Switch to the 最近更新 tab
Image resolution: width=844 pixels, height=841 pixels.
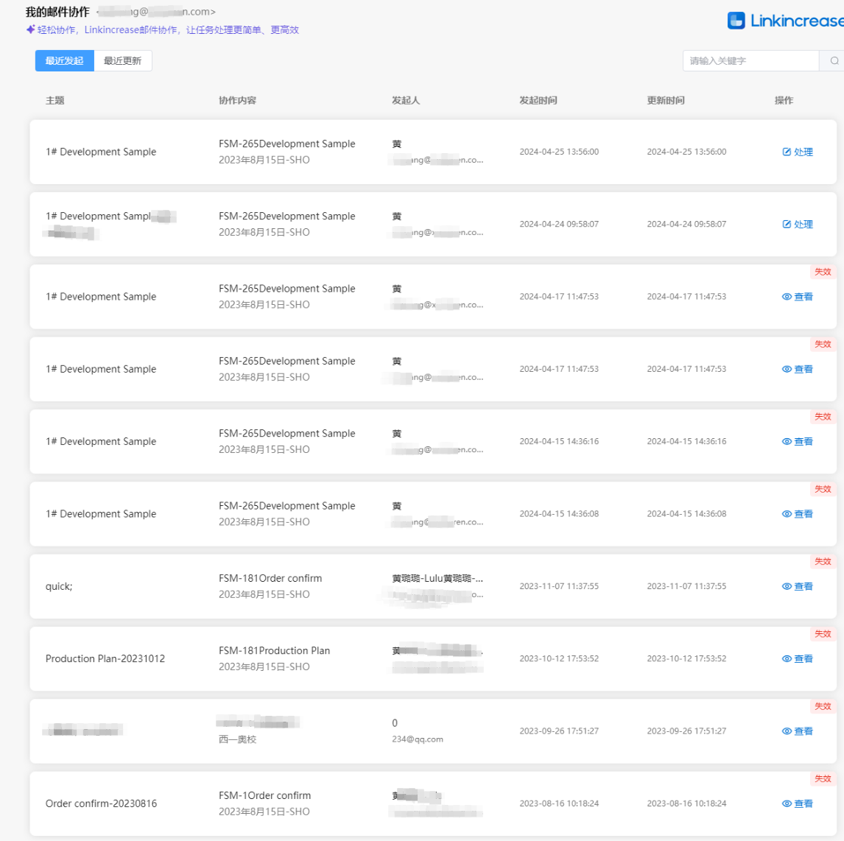122,61
